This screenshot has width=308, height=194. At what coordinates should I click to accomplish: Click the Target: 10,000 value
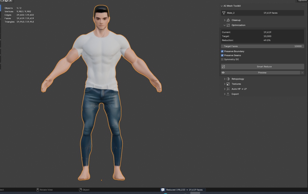267,36
